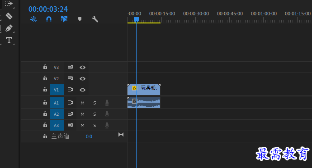Toggle sync lock on V2
312x168 pixels.
pyautogui.click(x=71, y=78)
